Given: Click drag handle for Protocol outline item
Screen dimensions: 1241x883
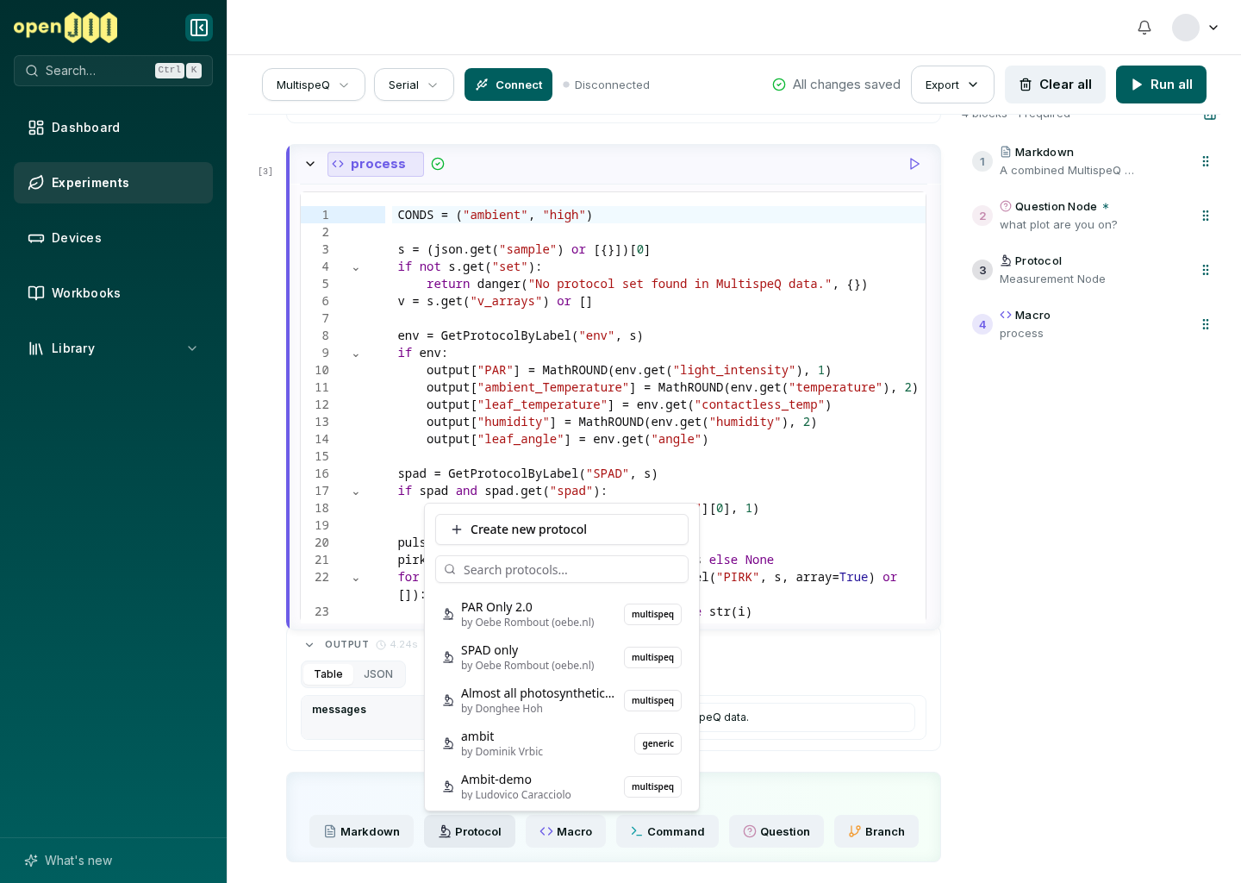Looking at the screenshot, I should pyautogui.click(x=1206, y=270).
